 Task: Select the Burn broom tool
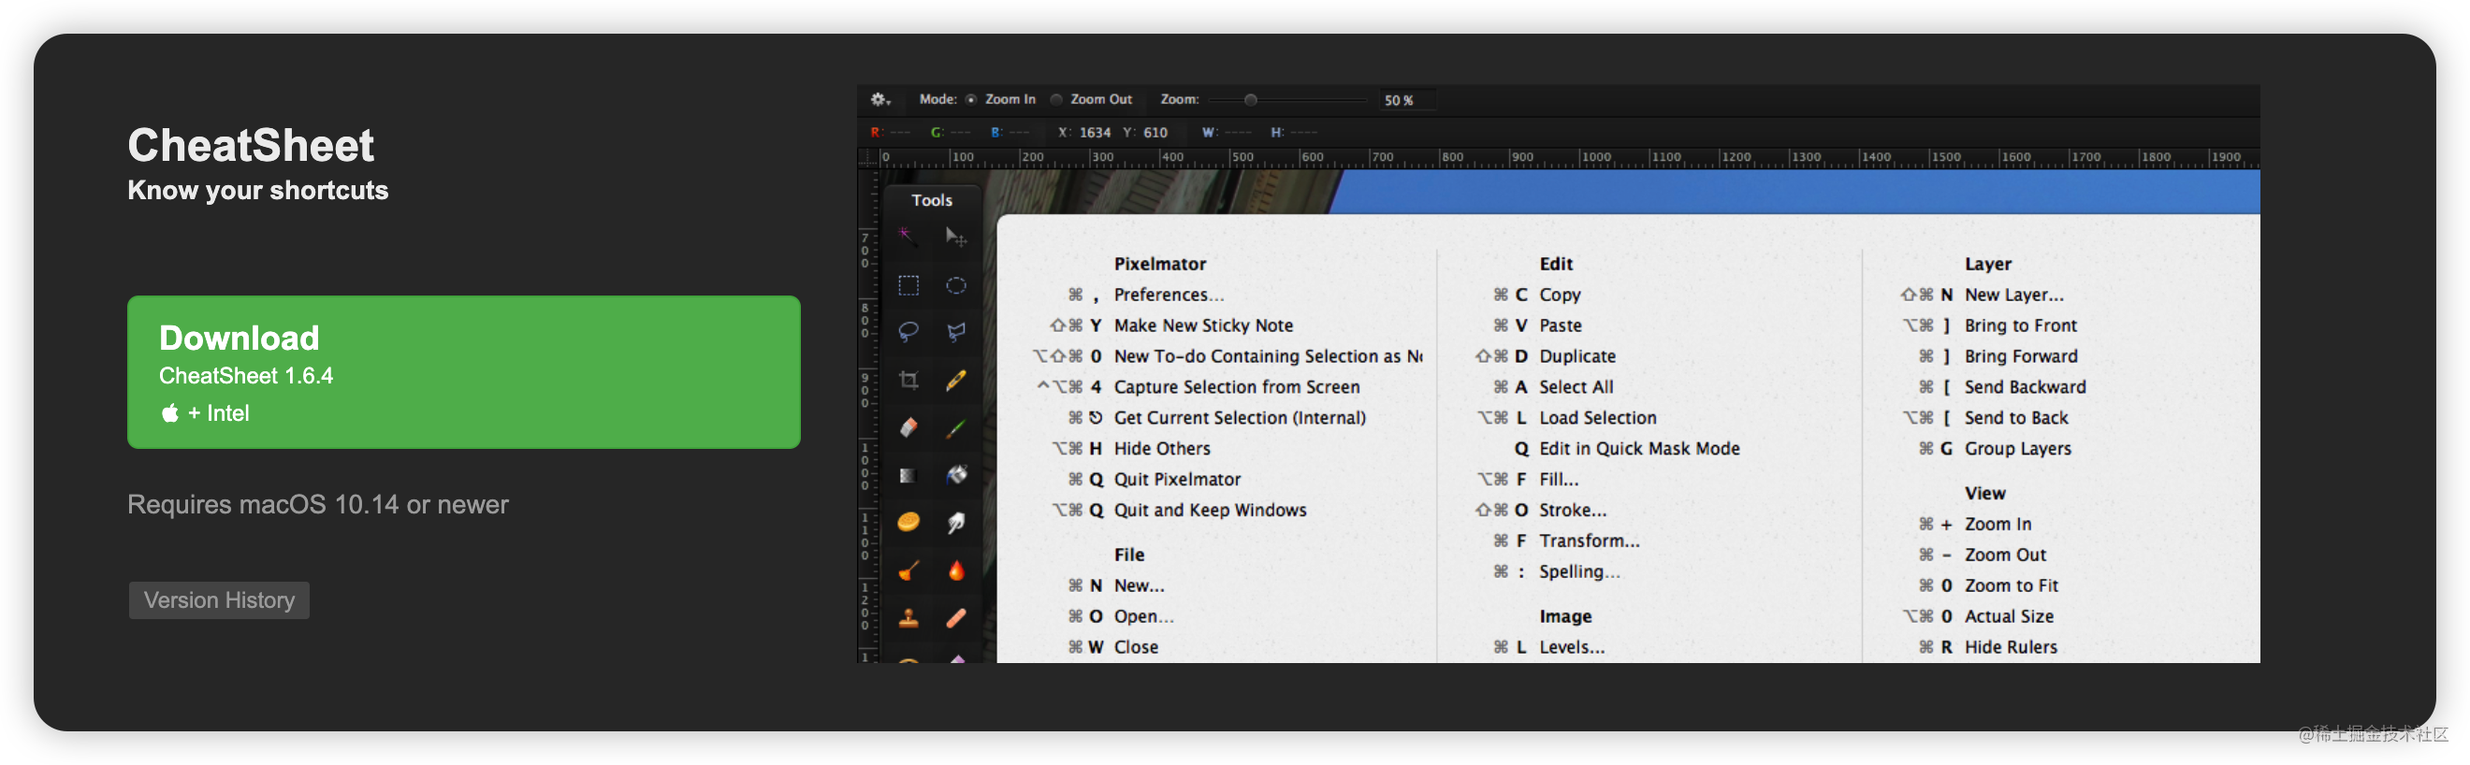coord(908,570)
